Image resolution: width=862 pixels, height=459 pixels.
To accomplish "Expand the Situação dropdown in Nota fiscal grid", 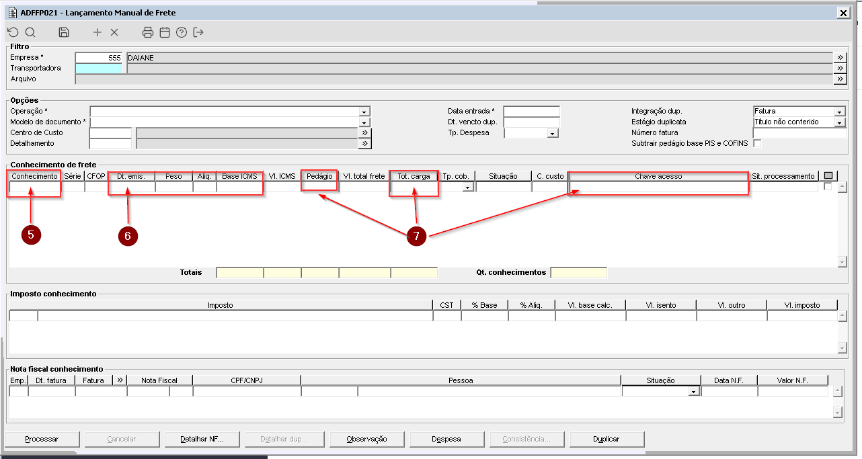I will [694, 391].
